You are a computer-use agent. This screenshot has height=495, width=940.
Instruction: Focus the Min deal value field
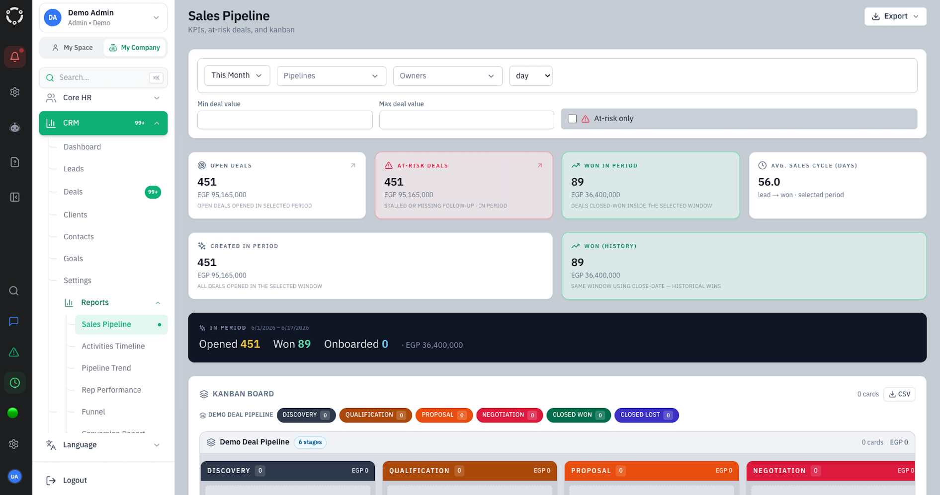click(x=285, y=120)
